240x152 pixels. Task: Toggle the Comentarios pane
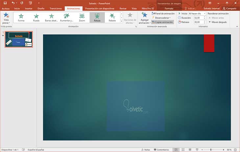coord(161,150)
